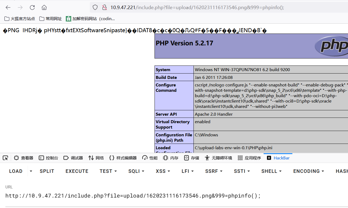The image size is (348, 208).
Task: Activate the devtools element picker icon
Action: click(5, 158)
